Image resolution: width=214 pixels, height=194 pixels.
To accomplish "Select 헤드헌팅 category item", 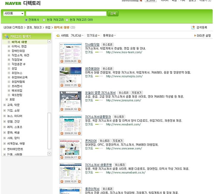I will pos(17,95).
